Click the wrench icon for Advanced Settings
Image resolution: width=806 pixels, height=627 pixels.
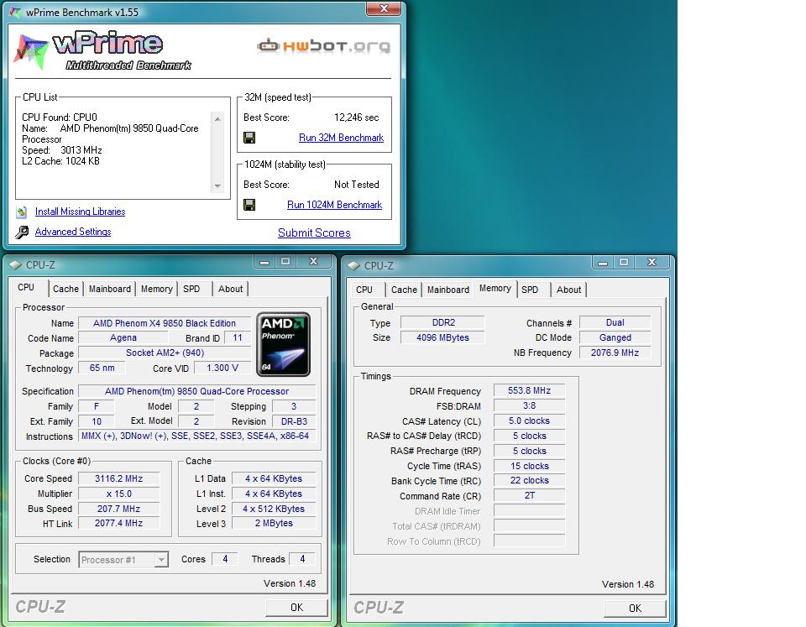pyautogui.click(x=22, y=233)
